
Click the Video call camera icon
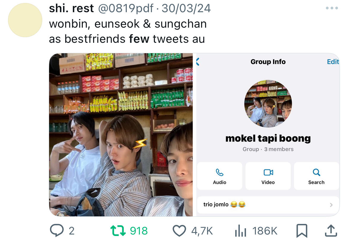(268, 172)
